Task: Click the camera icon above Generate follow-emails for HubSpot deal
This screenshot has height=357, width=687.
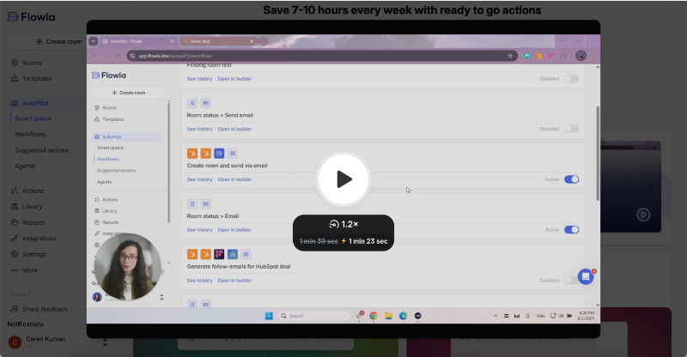Action: [233, 254]
